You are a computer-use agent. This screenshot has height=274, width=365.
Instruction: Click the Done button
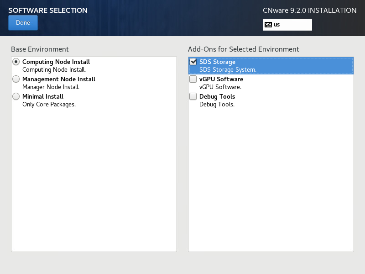pos(23,23)
